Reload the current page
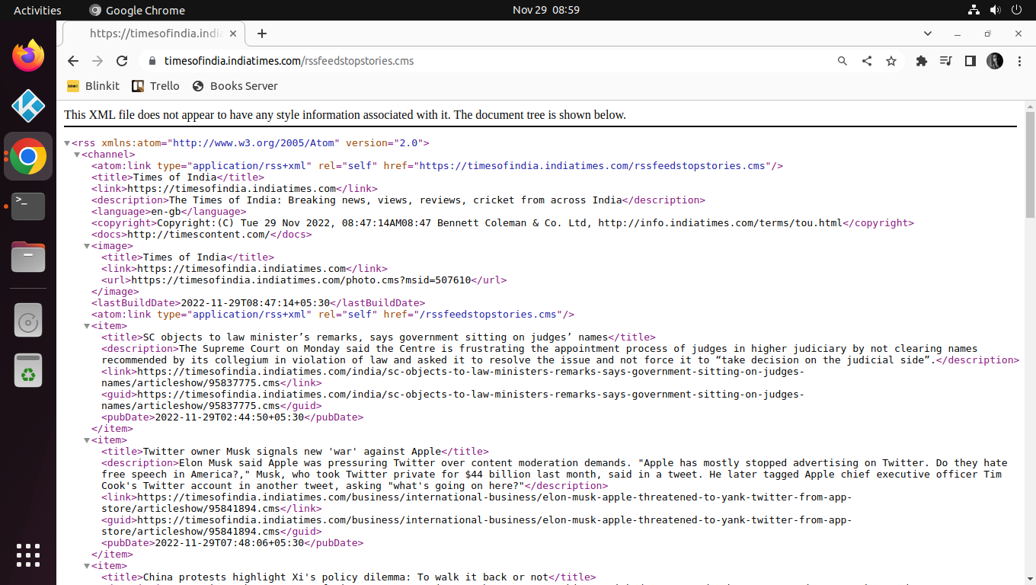Image resolution: width=1036 pixels, height=585 pixels. tap(122, 61)
